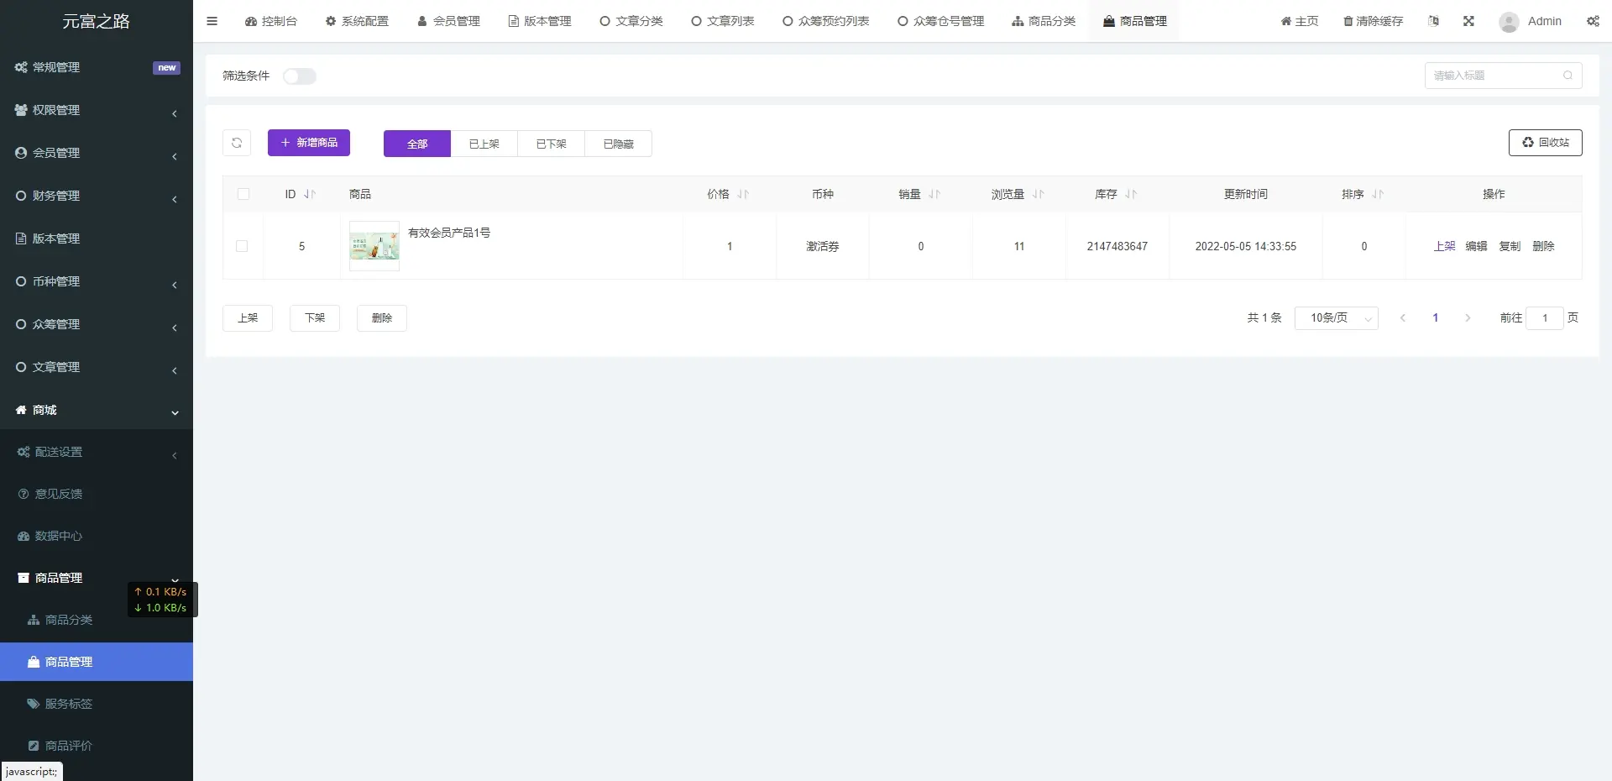Click the 新增商品 button

[309, 143]
